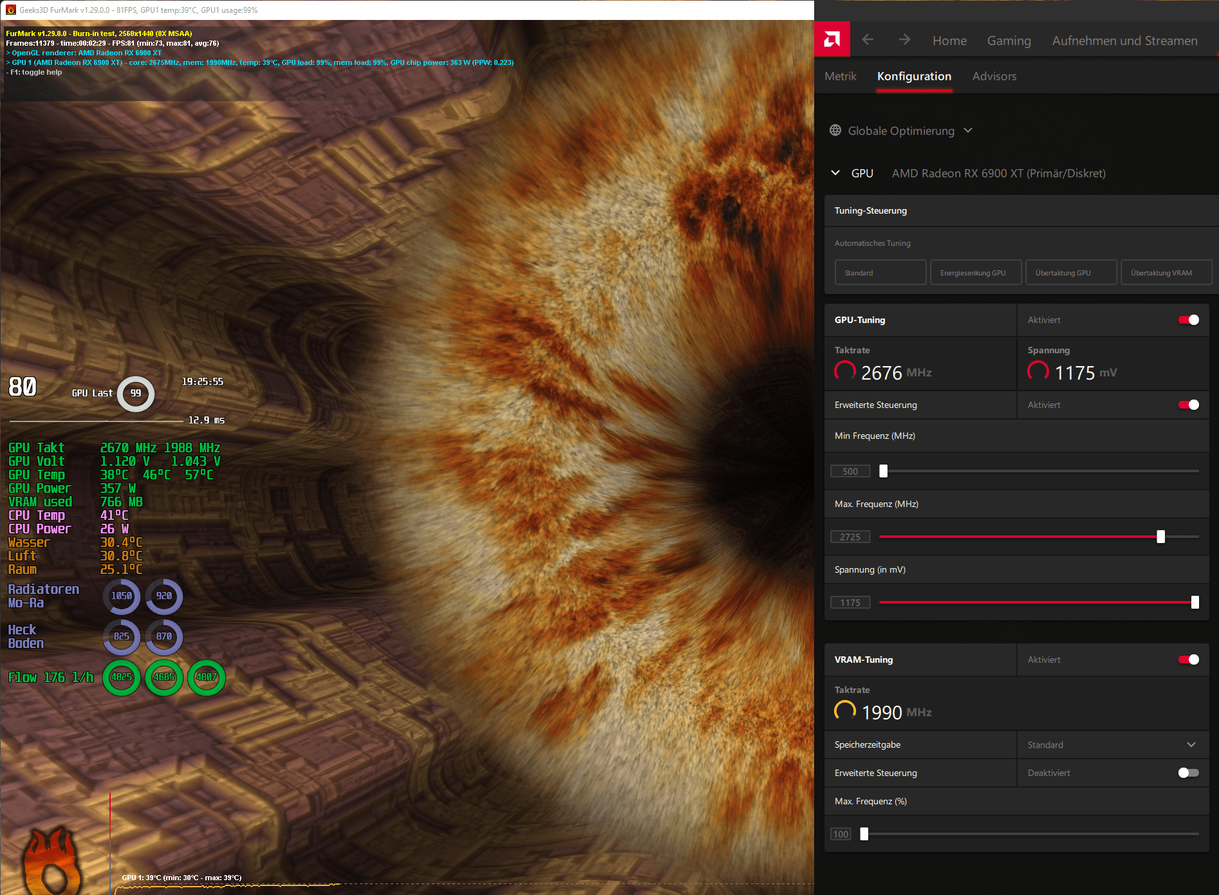1219x895 pixels.
Task: Select the Übertaktung VRAM preset
Action: (1166, 273)
